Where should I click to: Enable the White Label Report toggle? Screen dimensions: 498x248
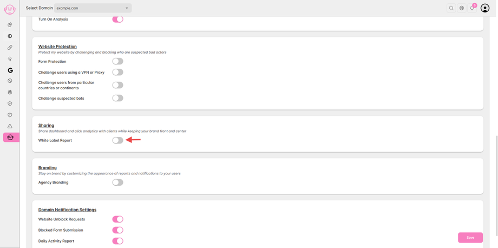pos(117,140)
